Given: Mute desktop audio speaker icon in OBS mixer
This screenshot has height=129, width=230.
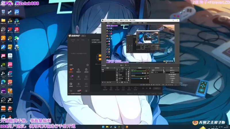Looking at the screenshot, I should (145, 78).
